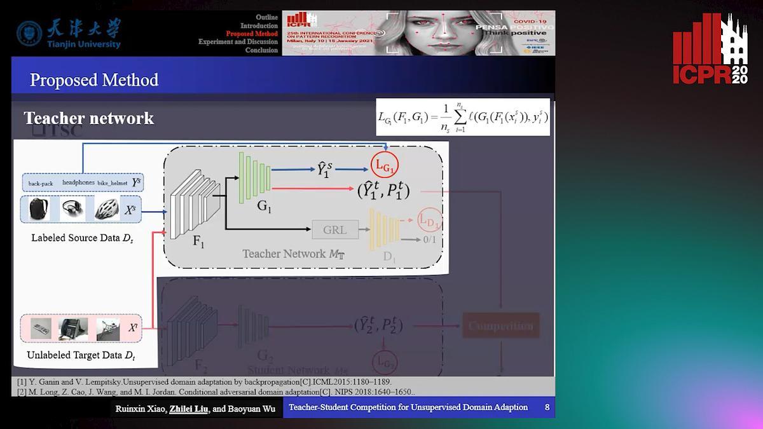This screenshot has width=763, height=429.
Task: Select the backpack source image
Action: pyautogui.click(x=40, y=208)
